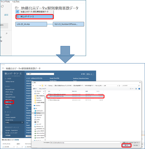145x149 pixels.
Task: Go up one folder level arrow
Action: (40, 86)
